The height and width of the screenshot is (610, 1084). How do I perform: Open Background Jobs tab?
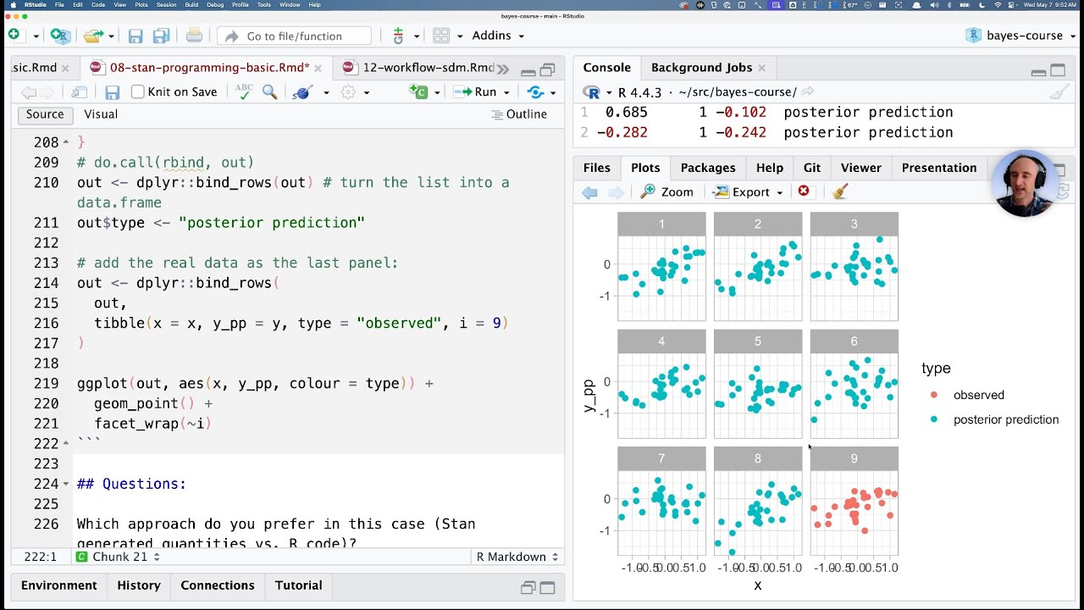click(x=701, y=68)
